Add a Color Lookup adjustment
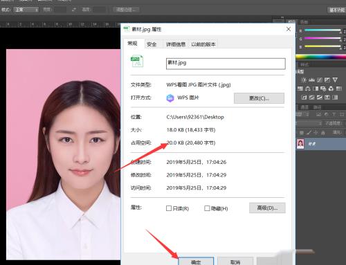The height and width of the screenshot is (265, 346). (339, 89)
